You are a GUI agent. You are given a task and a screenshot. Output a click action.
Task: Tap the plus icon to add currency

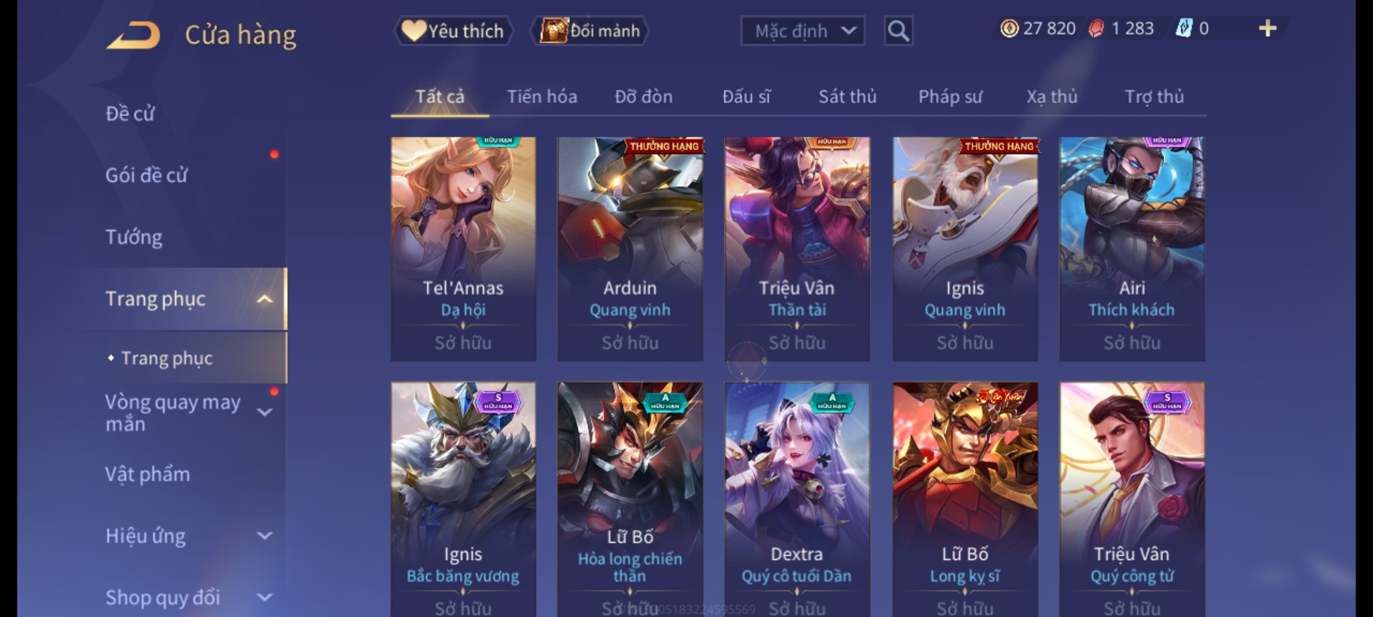point(1268,29)
